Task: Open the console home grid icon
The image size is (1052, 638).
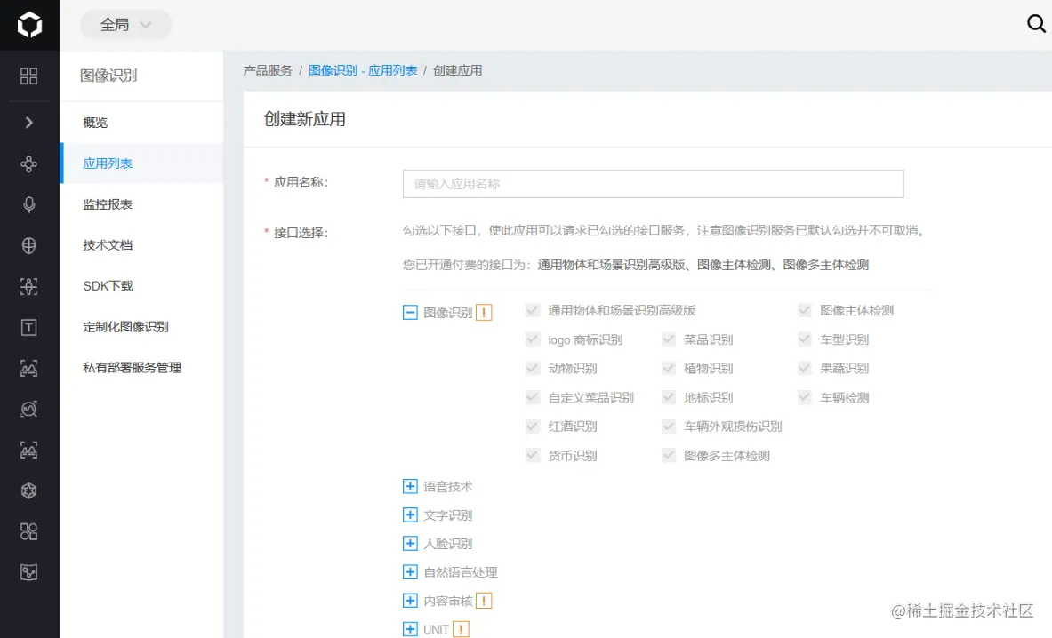Action: tap(29, 76)
